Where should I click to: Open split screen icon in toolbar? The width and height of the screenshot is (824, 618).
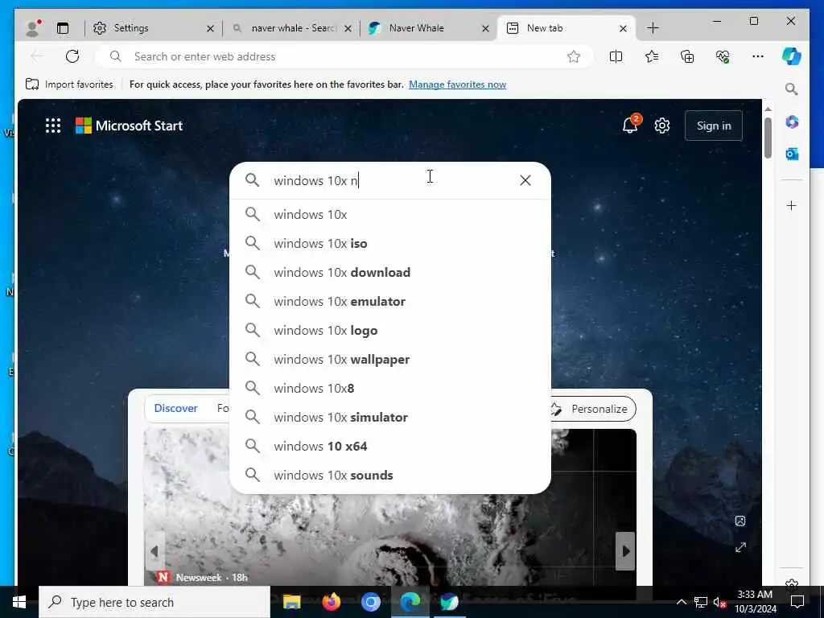point(616,56)
